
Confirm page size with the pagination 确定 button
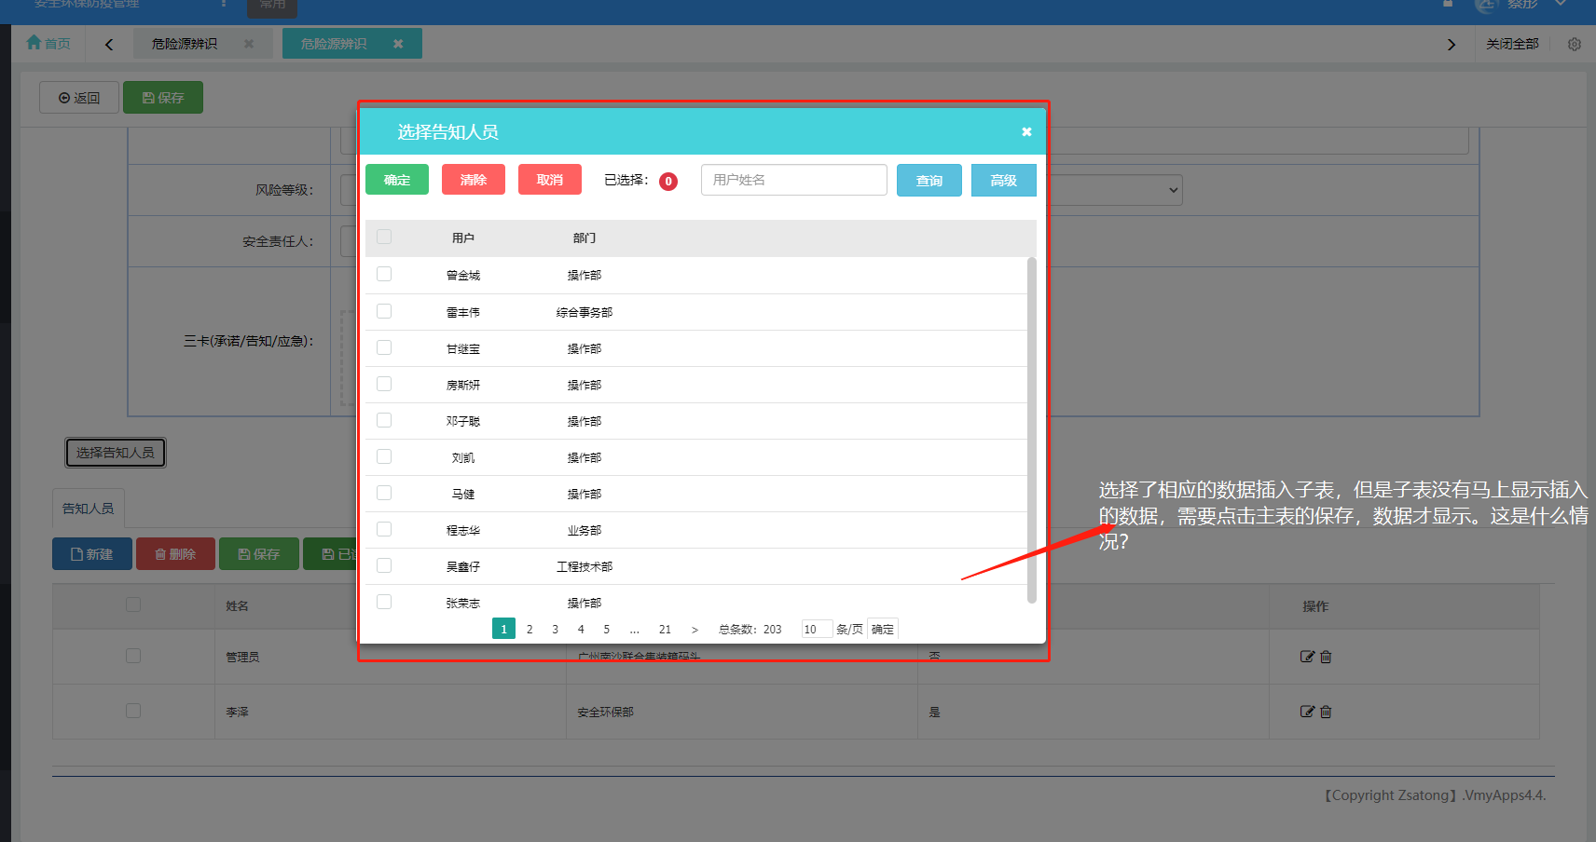point(883,630)
